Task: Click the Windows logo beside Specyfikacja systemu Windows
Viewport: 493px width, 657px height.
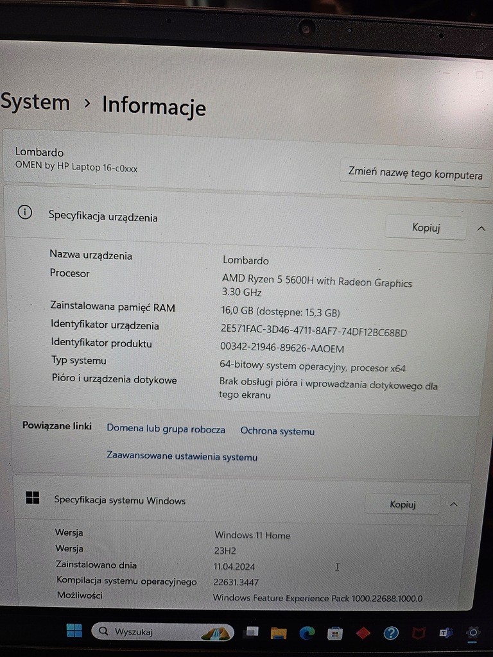Action: point(32,497)
